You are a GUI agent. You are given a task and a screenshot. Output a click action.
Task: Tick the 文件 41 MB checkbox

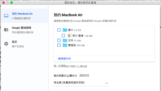[x=59, y=40]
